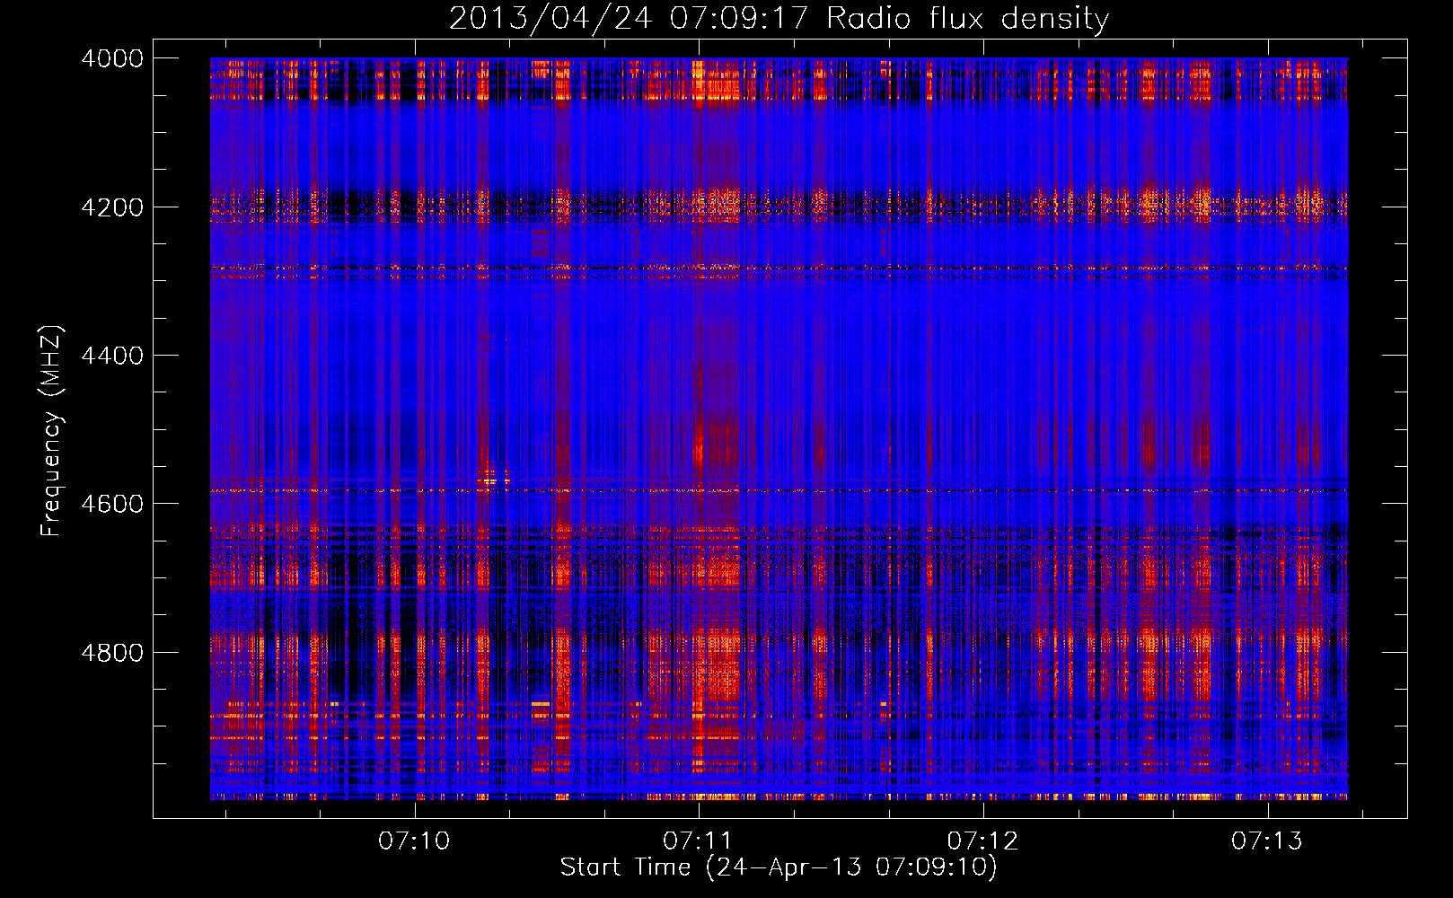Click the 07:12 time tick label
Viewport: 1453px width, 898px height.
point(982,841)
